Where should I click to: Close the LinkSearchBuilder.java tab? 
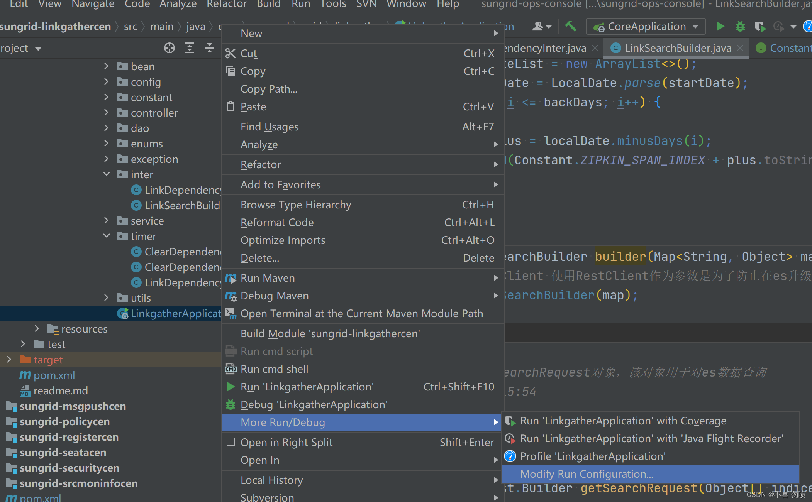(740, 48)
